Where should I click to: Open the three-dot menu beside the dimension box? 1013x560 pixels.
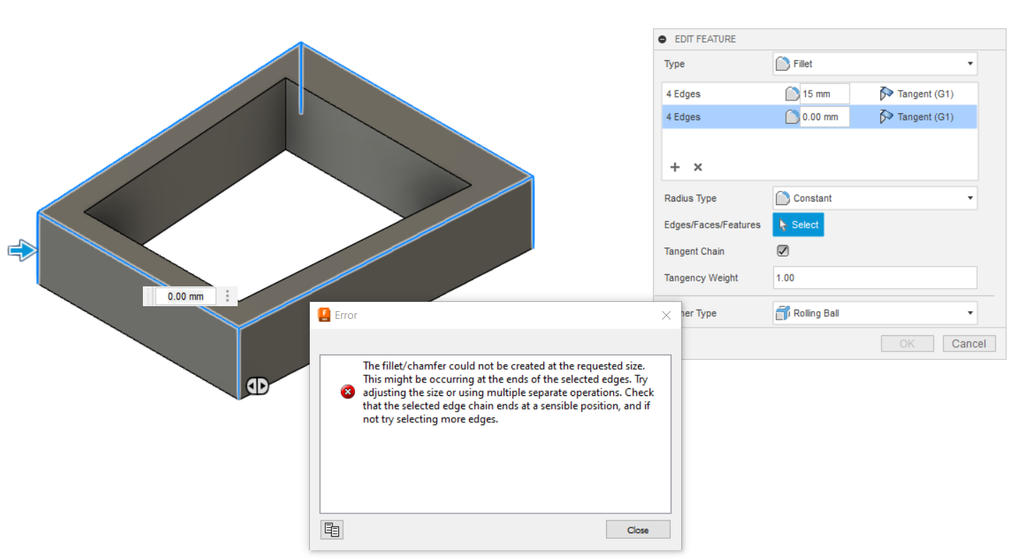(227, 296)
